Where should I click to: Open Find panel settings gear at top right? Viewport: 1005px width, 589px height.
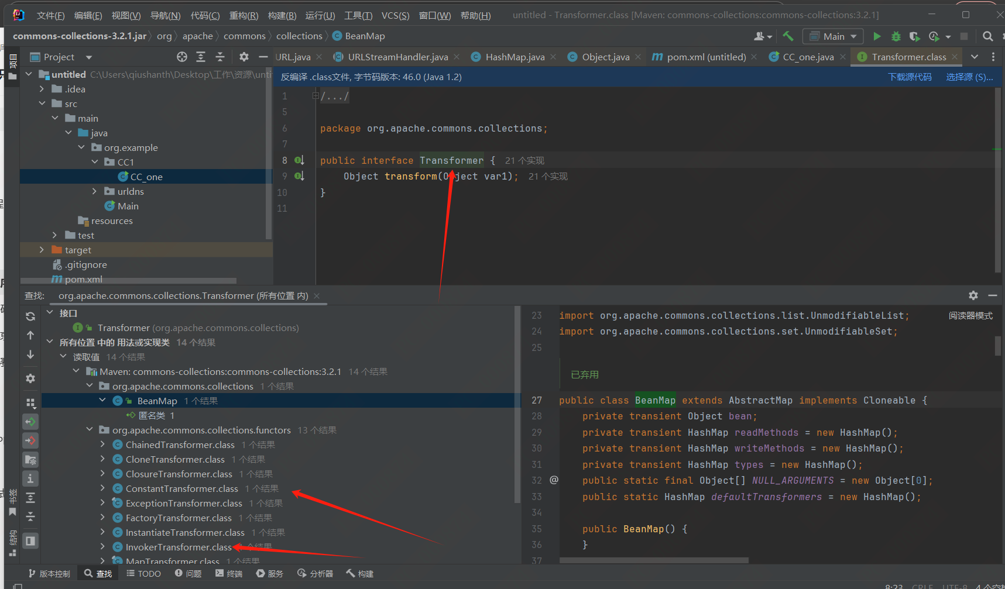973,295
